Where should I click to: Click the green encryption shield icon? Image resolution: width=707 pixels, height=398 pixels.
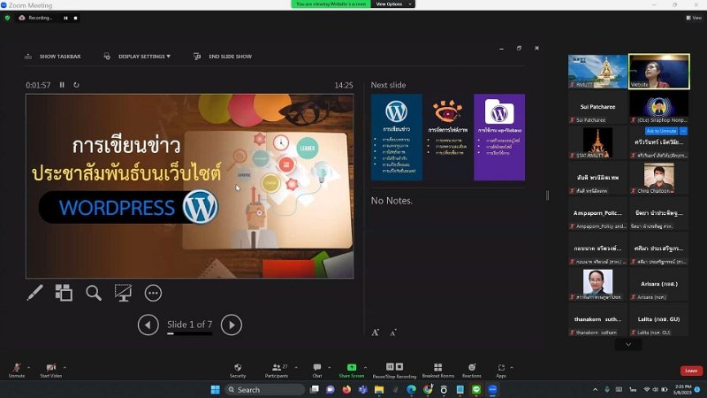click(7, 18)
